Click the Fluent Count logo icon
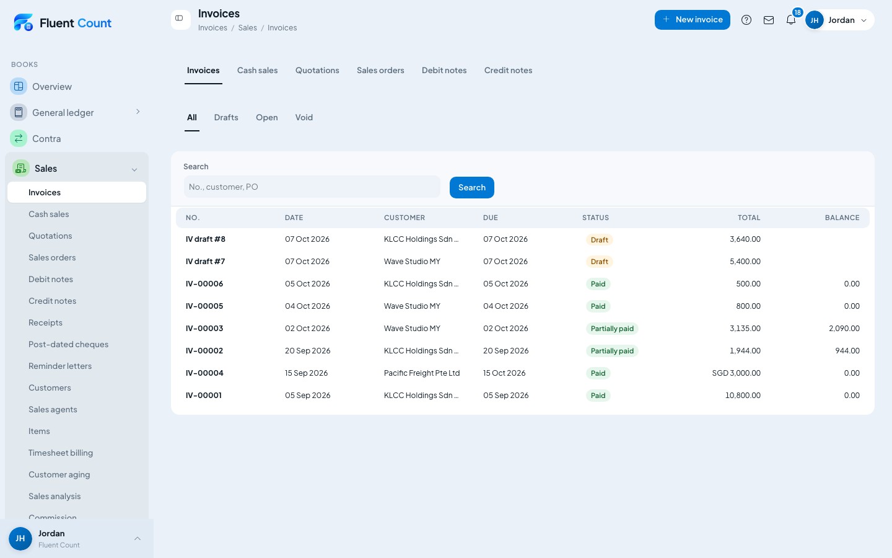This screenshot has width=892, height=558. point(24,22)
